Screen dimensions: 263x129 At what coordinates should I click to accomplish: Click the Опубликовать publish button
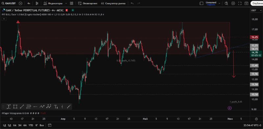point(257,3)
